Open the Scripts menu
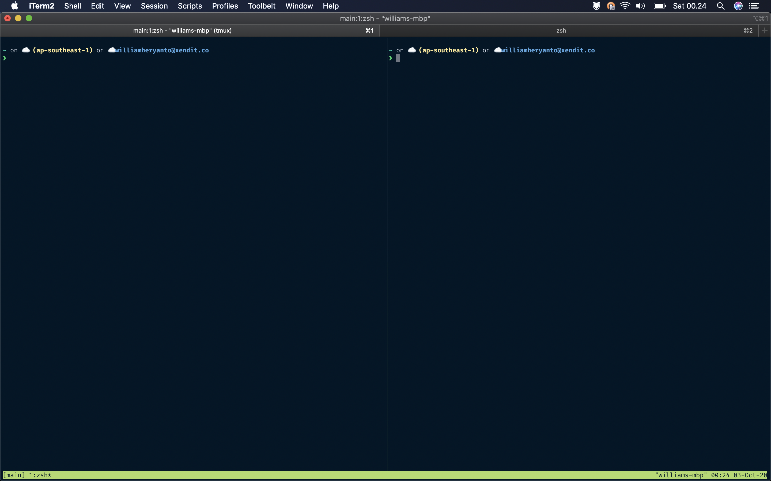Viewport: 771px width, 481px height. coord(190,6)
